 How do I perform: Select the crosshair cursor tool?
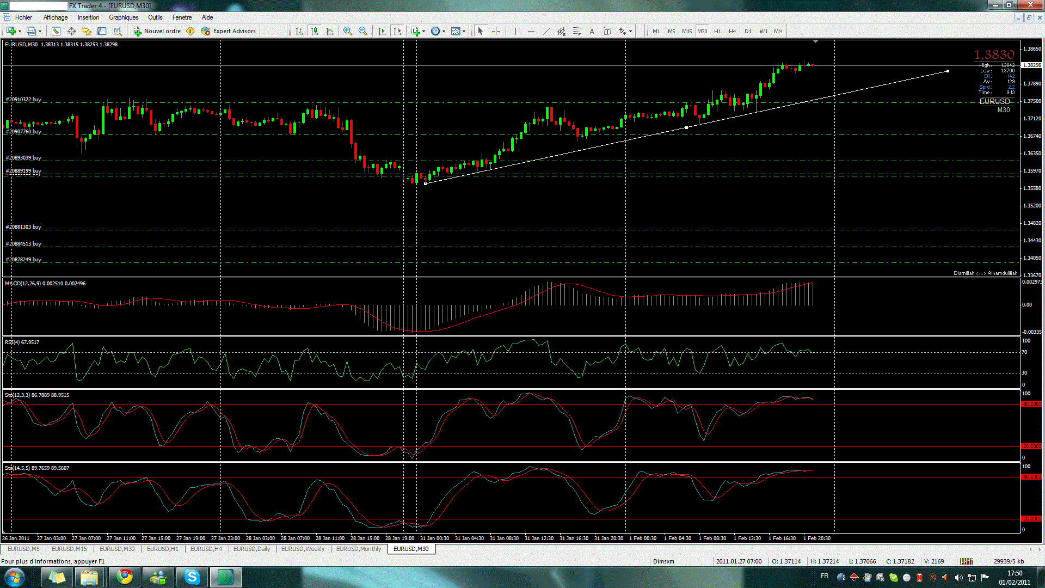point(496,31)
